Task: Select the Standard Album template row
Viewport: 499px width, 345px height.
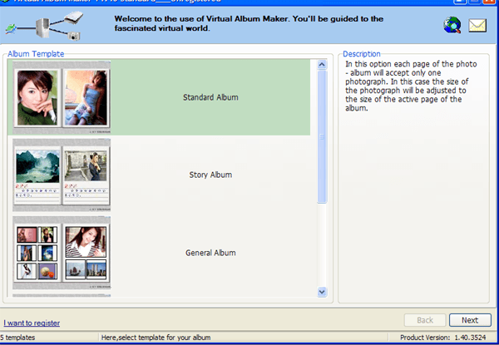Action: (159, 97)
